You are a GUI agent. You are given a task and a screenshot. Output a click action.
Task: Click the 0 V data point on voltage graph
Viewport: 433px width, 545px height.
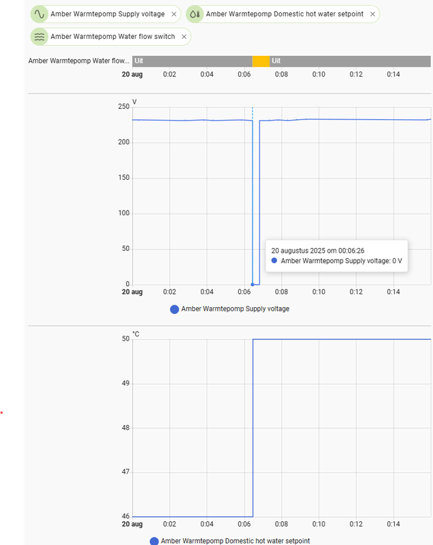(x=253, y=284)
